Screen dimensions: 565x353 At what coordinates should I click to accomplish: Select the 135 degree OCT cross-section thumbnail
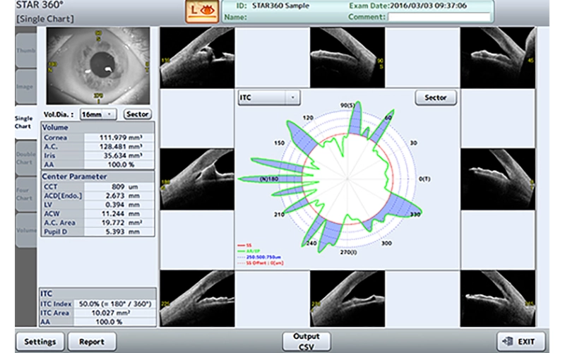[197, 58]
